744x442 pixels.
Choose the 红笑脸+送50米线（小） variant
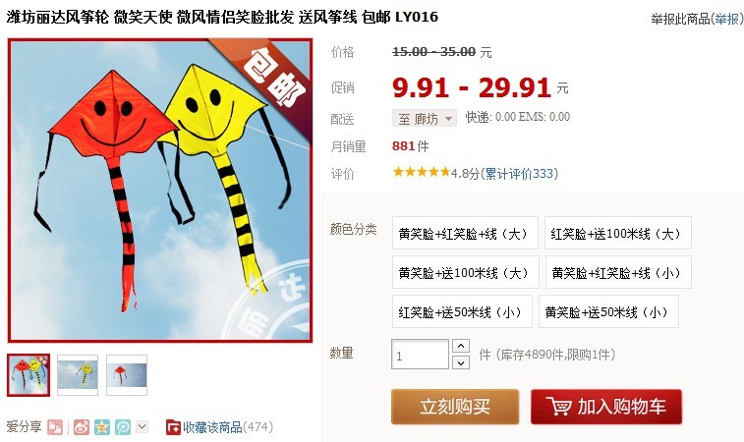[462, 311]
